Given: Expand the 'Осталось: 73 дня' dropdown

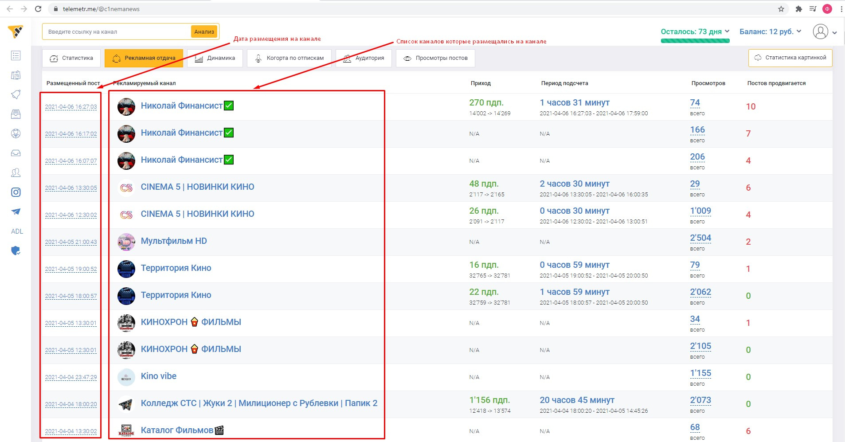Looking at the screenshot, I should tap(695, 31).
